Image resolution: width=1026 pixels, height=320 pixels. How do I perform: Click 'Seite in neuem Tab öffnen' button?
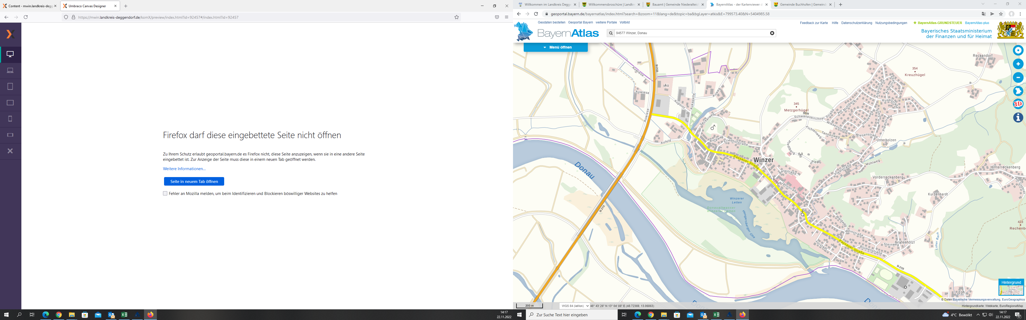194,181
